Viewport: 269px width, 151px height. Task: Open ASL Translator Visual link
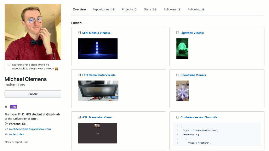tap(97, 117)
